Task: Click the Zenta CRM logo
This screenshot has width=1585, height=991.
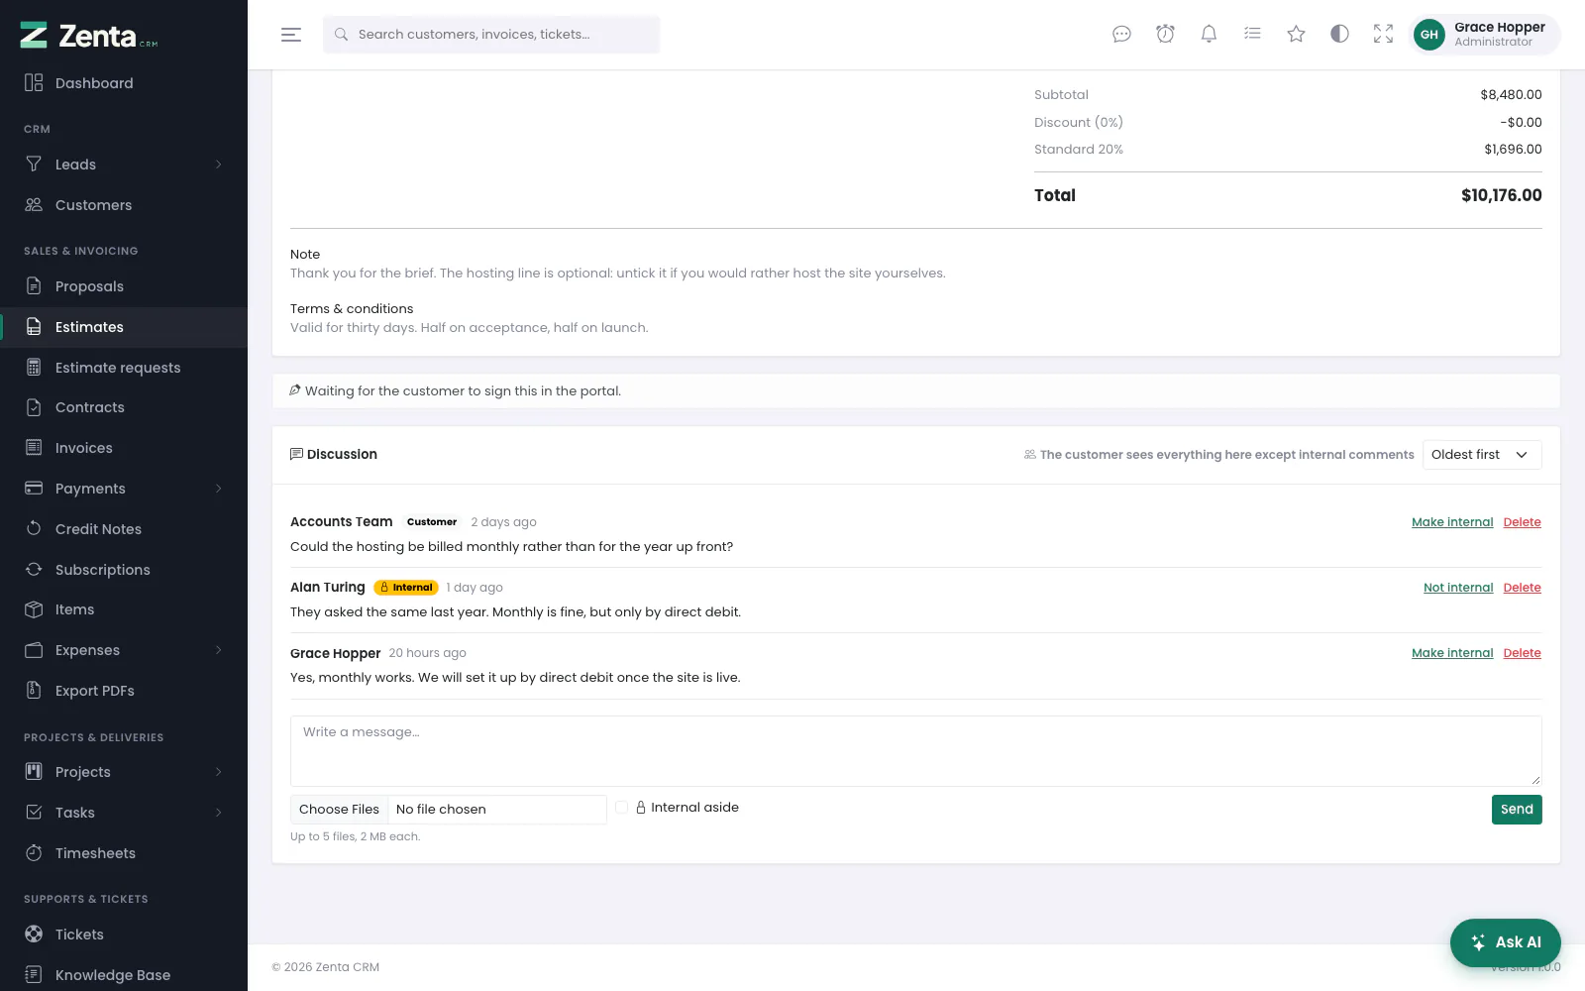Action: point(89,36)
